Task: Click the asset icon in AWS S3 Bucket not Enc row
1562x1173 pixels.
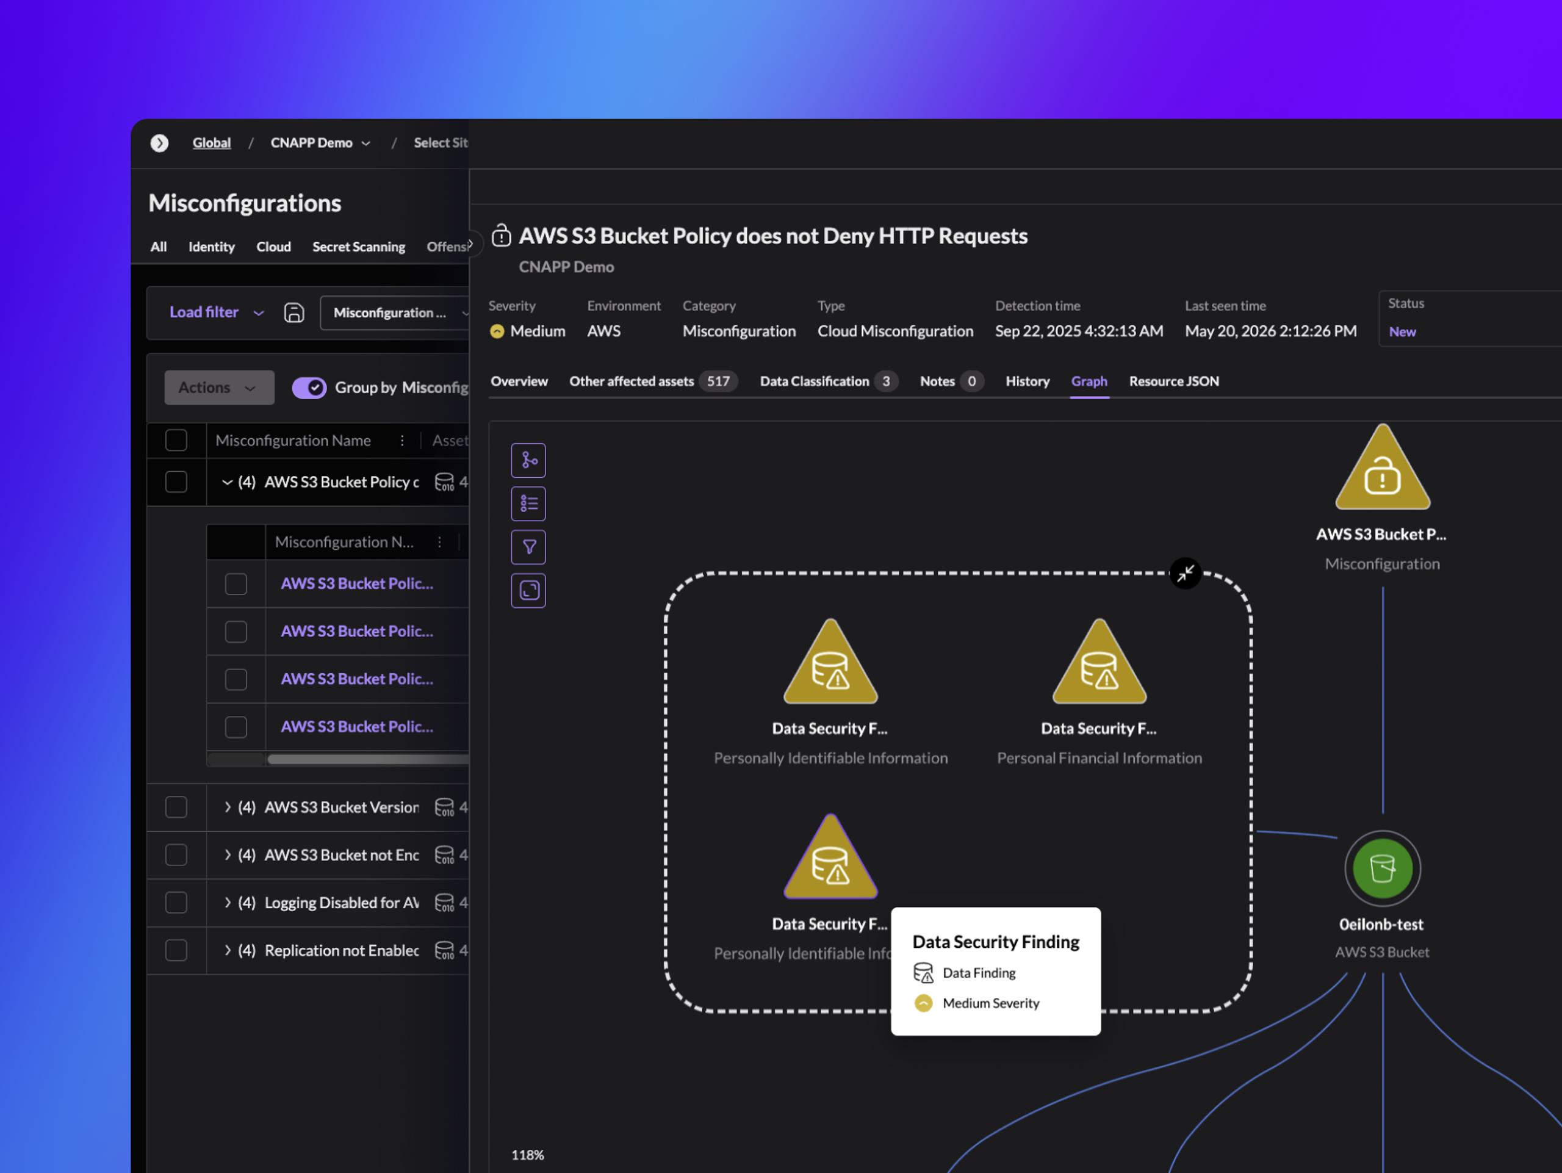Action: click(x=444, y=855)
